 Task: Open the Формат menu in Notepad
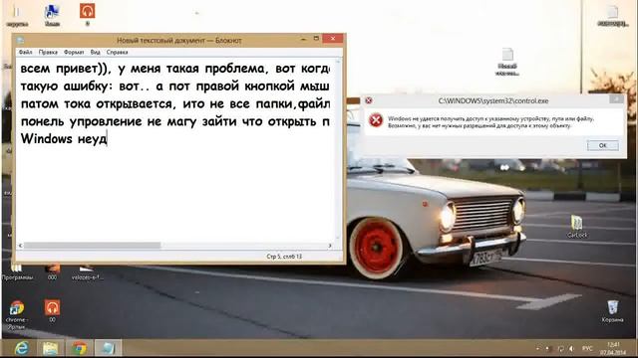click(x=74, y=53)
